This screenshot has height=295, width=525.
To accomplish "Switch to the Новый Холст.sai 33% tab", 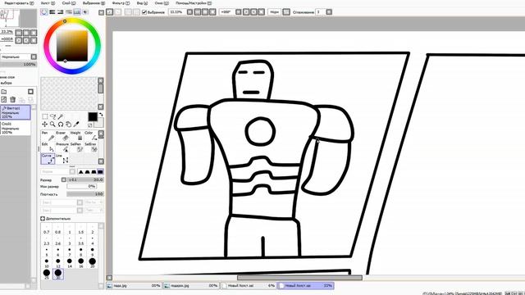I will pyautogui.click(x=306, y=286).
